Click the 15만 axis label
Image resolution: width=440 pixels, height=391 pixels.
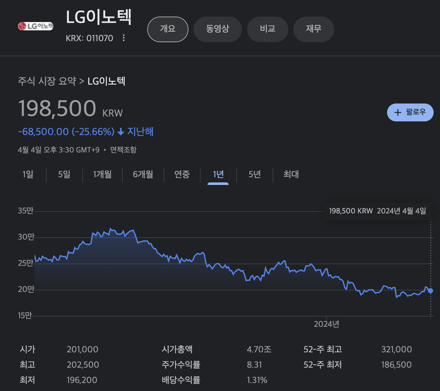pyautogui.click(x=25, y=316)
